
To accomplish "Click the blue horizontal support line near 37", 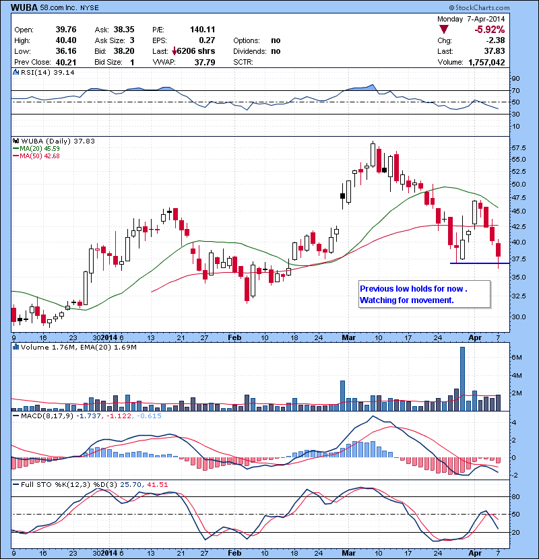I will [480, 263].
